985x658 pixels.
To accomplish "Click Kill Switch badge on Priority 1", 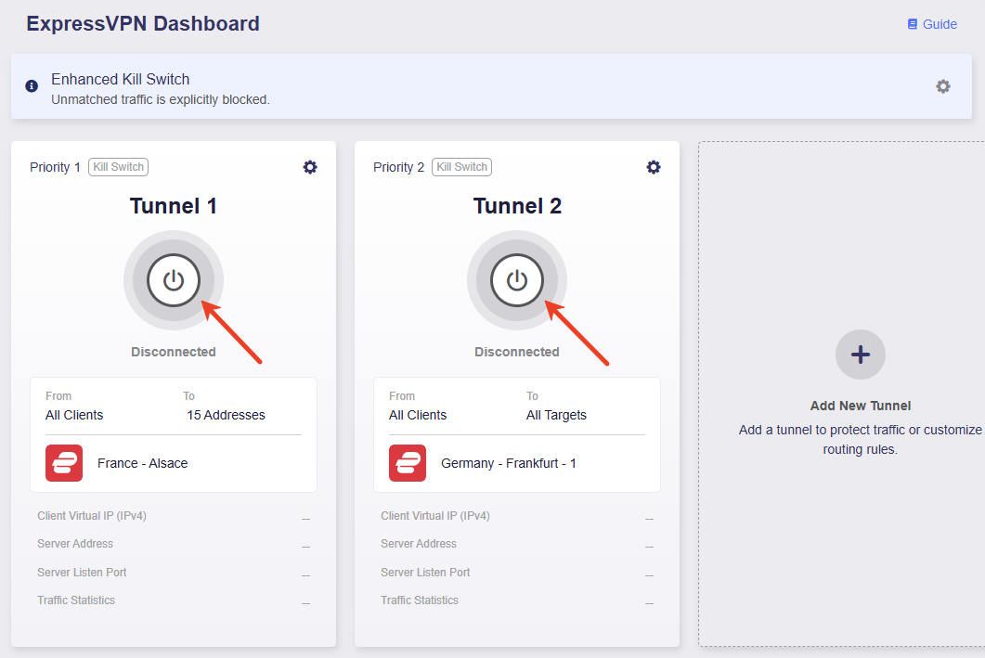I will [x=118, y=167].
